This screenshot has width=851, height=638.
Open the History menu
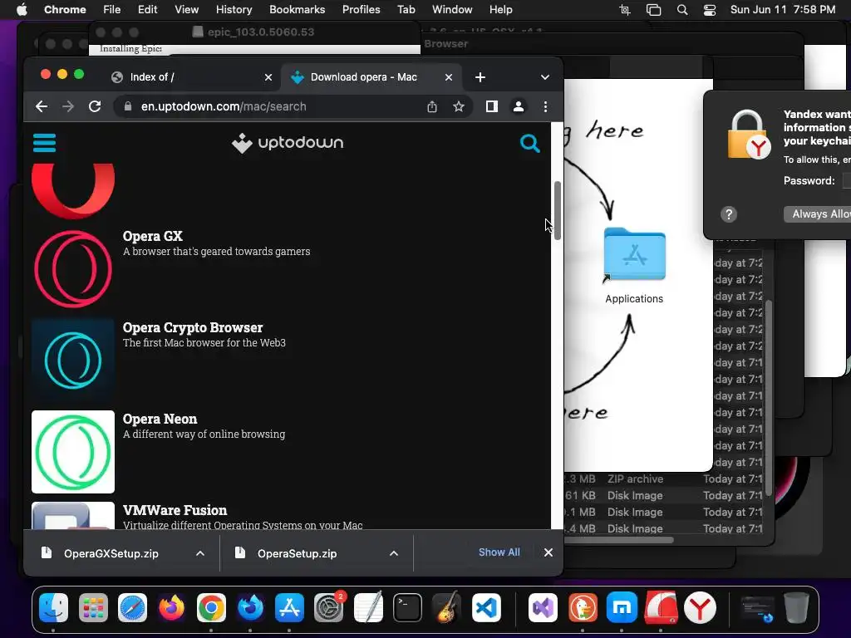(x=234, y=9)
